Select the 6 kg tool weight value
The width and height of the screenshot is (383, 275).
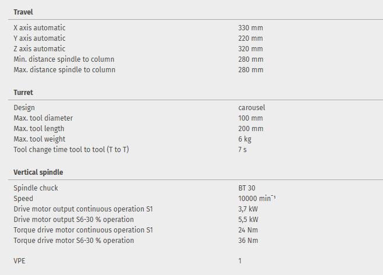coord(244,139)
